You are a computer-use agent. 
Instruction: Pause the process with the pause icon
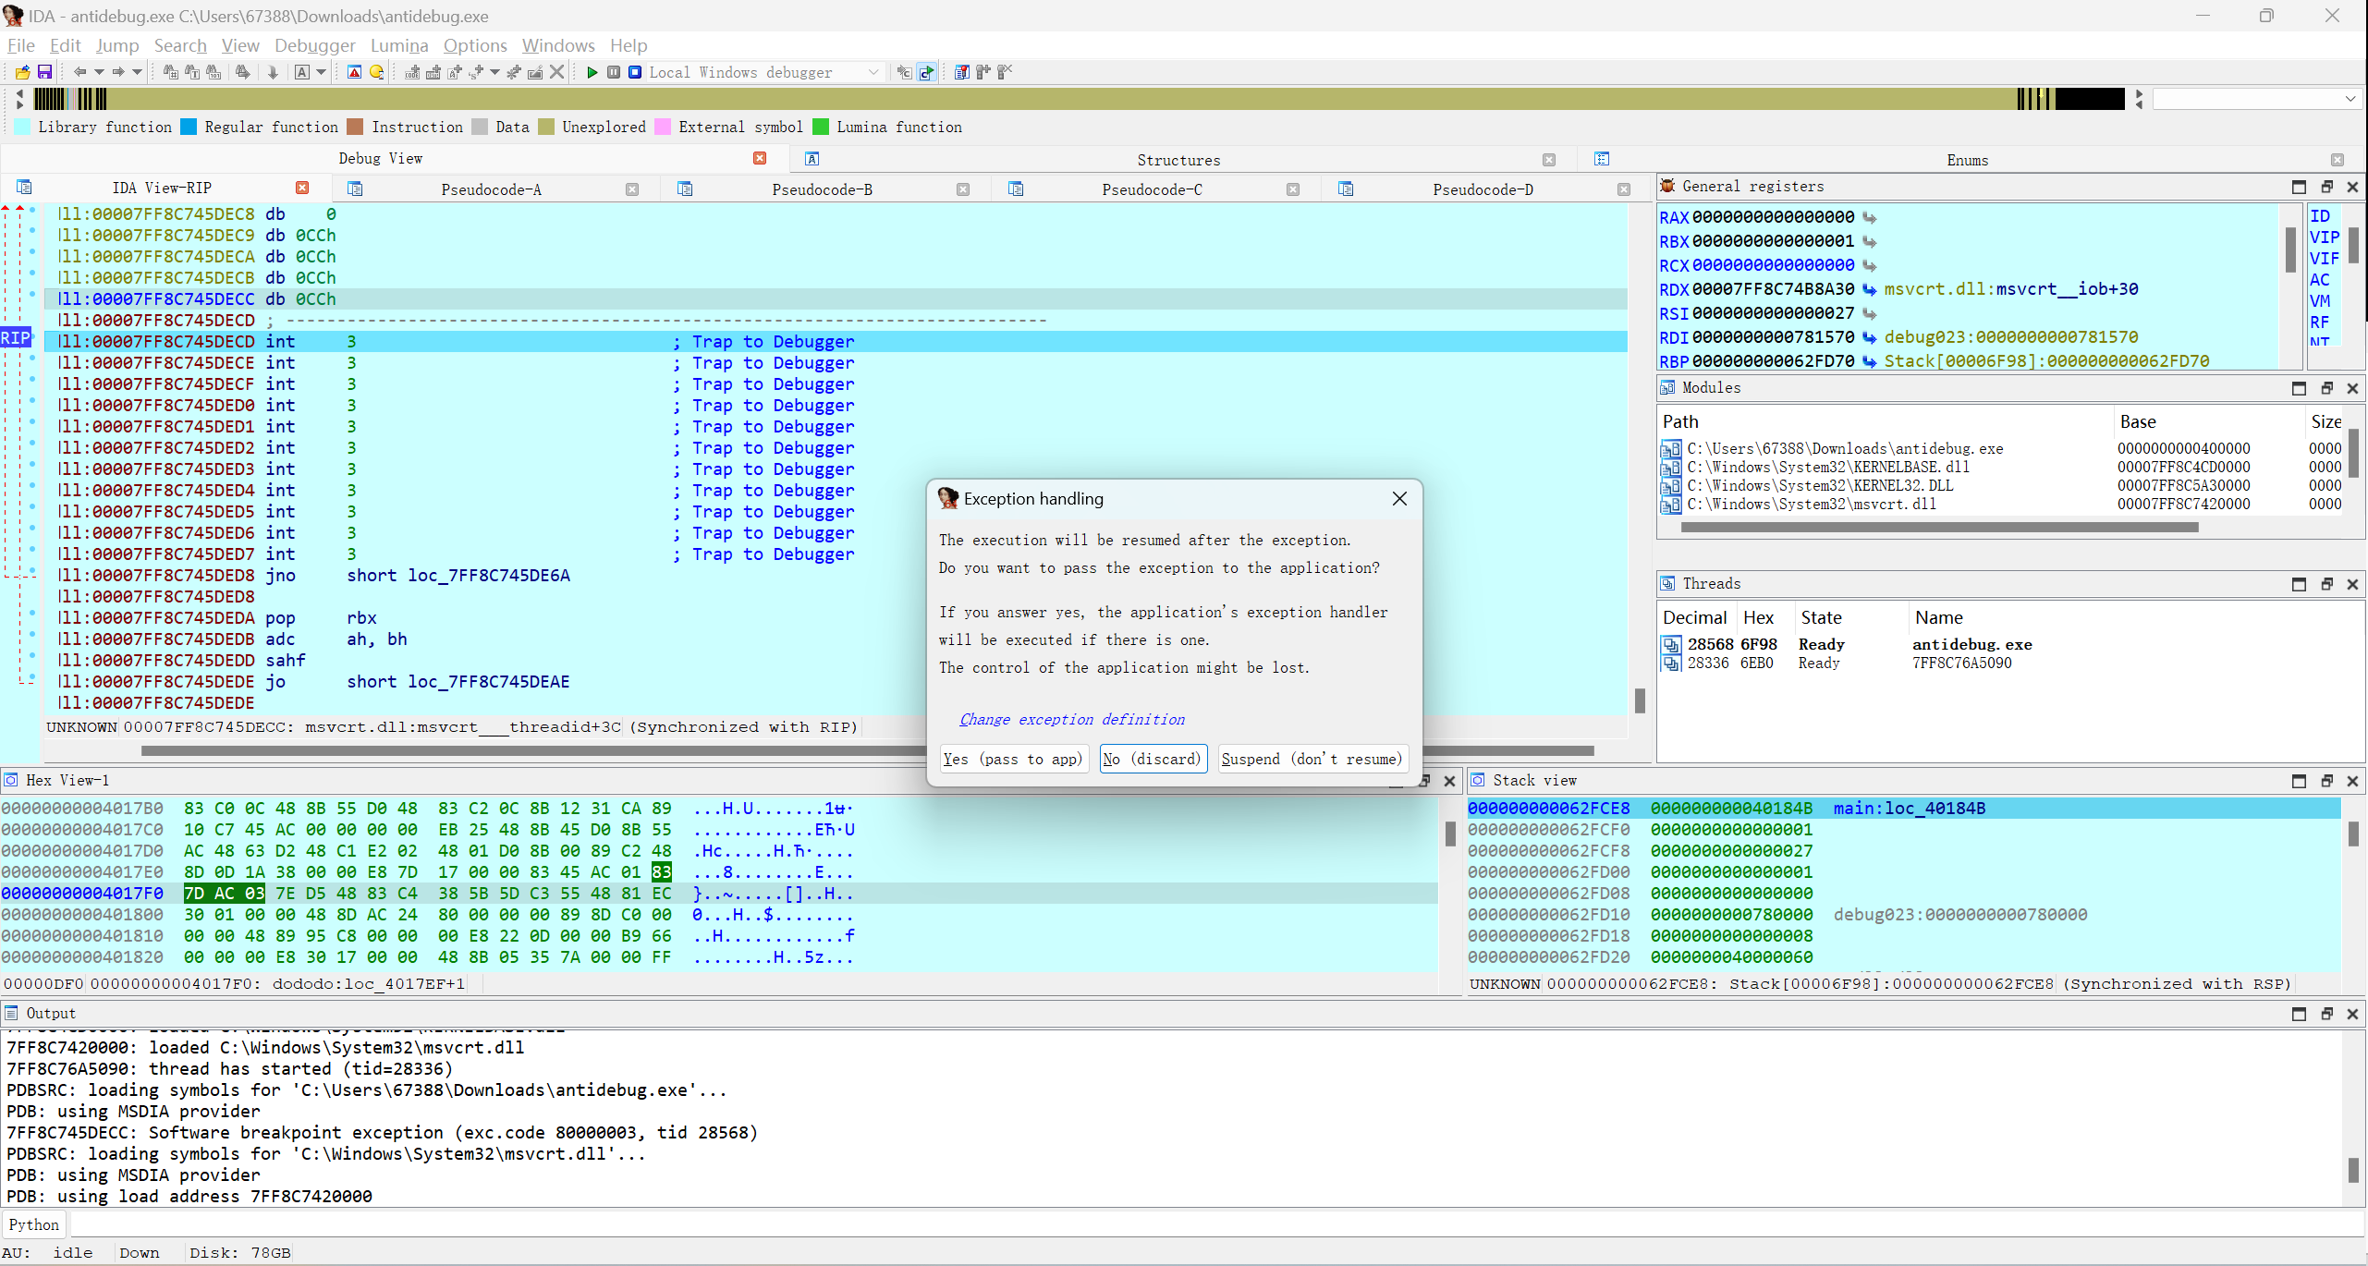click(x=614, y=72)
